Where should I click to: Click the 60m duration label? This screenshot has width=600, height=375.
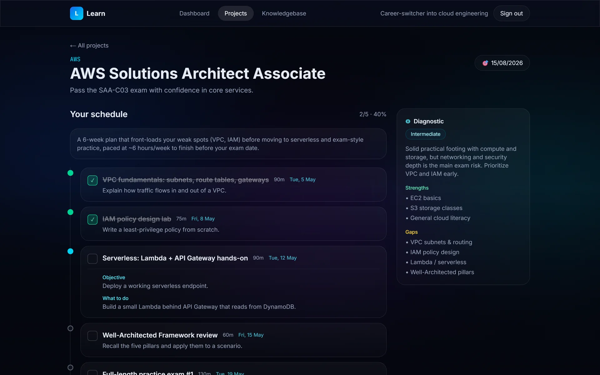228,335
